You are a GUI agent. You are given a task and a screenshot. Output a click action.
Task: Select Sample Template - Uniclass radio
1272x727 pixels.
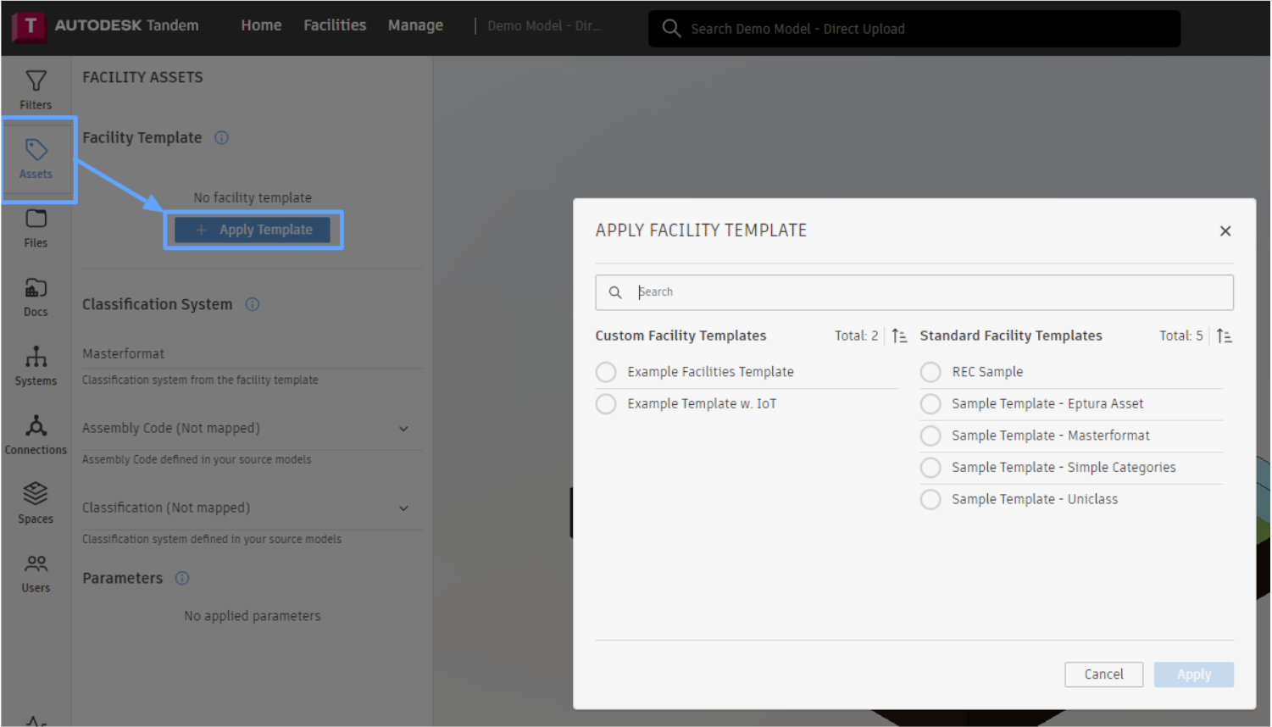[x=930, y=499]
